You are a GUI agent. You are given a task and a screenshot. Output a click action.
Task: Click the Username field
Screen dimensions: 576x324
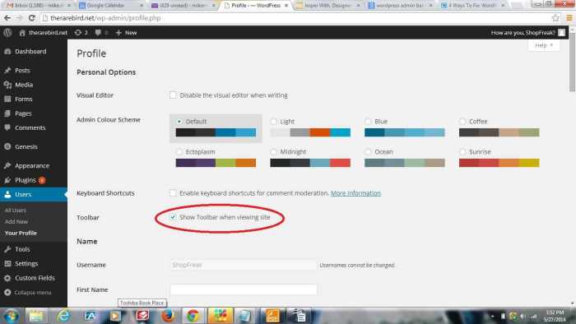(244, 265)
